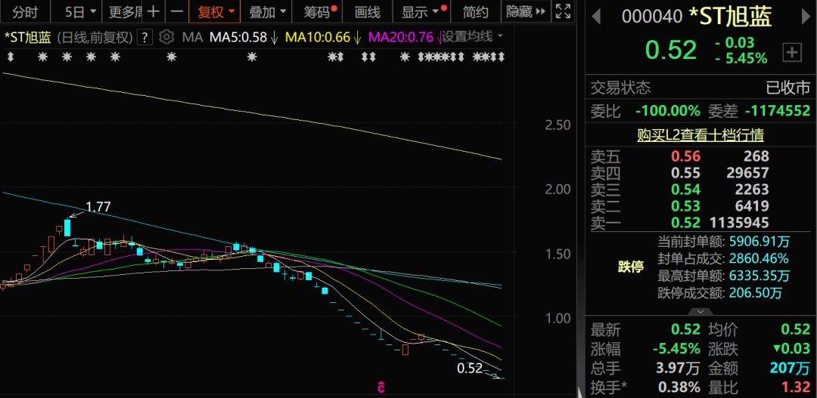Image resolution: width=817 pixels, height=398 pixels.
Task: Open the 复权 dropdown
Action: coord(216,11)
